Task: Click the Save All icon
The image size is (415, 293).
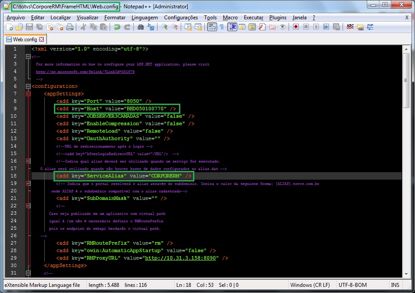Action: tap(39, 27)
